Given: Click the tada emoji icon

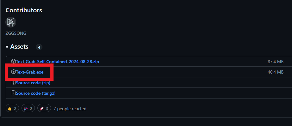Looking at the screenshot, I should point(26,109).
